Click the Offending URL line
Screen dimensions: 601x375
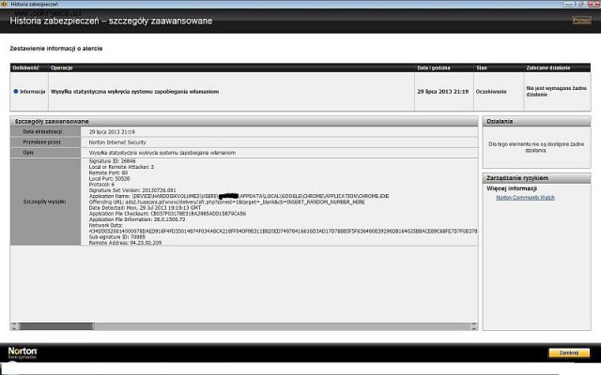(226, 202)
